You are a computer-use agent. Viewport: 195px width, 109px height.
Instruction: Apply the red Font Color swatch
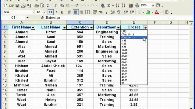coord(157,12)
